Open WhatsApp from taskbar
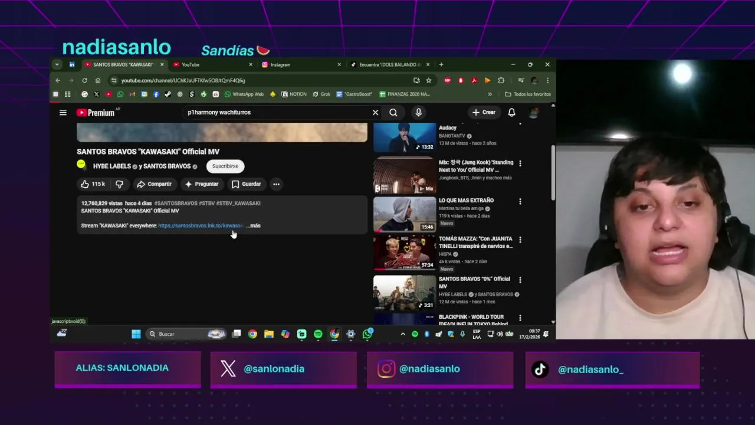 pyautogui.click(x=367, y=334)
